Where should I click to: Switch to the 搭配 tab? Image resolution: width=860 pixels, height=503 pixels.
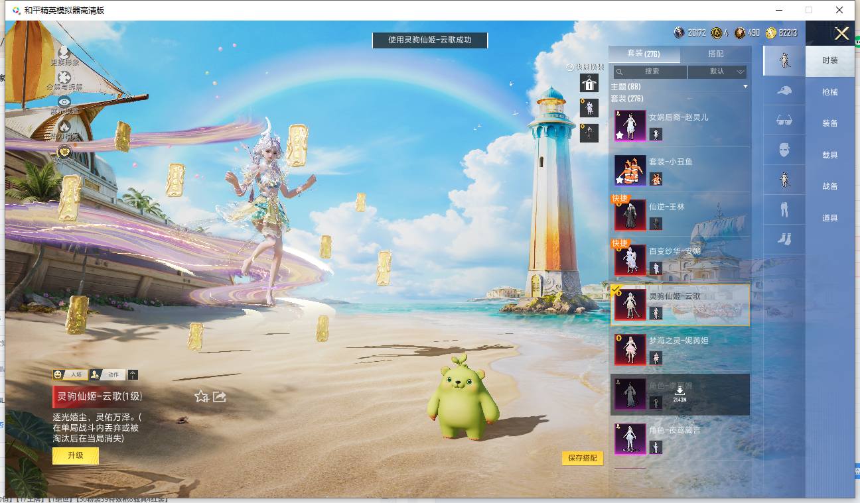716,54
